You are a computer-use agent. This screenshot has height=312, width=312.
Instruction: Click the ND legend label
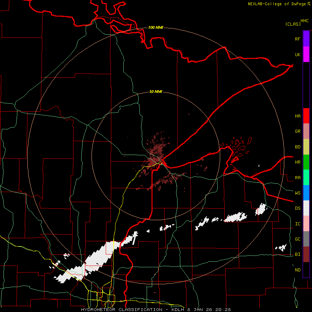tap(297, 270)
